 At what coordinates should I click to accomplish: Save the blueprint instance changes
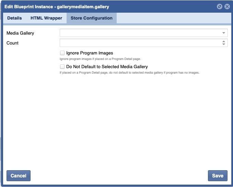pos(218,176)
